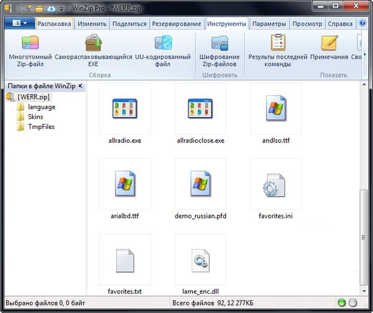
Task: Click scroll up arrow of file list
Action: click(364, 85)
